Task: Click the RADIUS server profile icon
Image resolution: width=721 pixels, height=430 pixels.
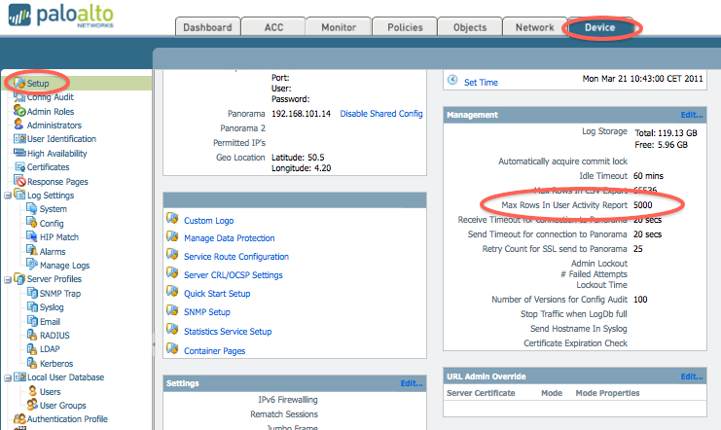Action: point(32,335)
